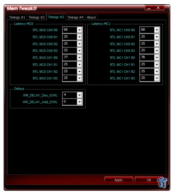Open RTL MC0 CH0 R1 dropdown arrow
The width and height of the screenshot is (174, 195).
click(79, 37)
